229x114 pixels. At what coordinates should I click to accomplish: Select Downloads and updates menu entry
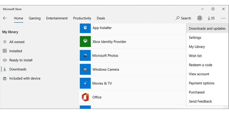point(207,29)
